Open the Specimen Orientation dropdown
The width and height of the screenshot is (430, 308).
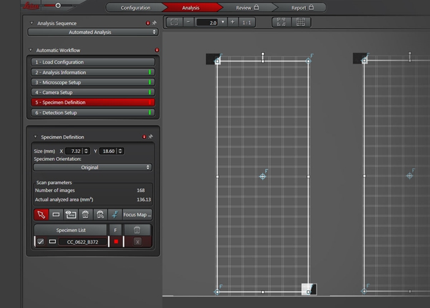(x=92, y=167)
